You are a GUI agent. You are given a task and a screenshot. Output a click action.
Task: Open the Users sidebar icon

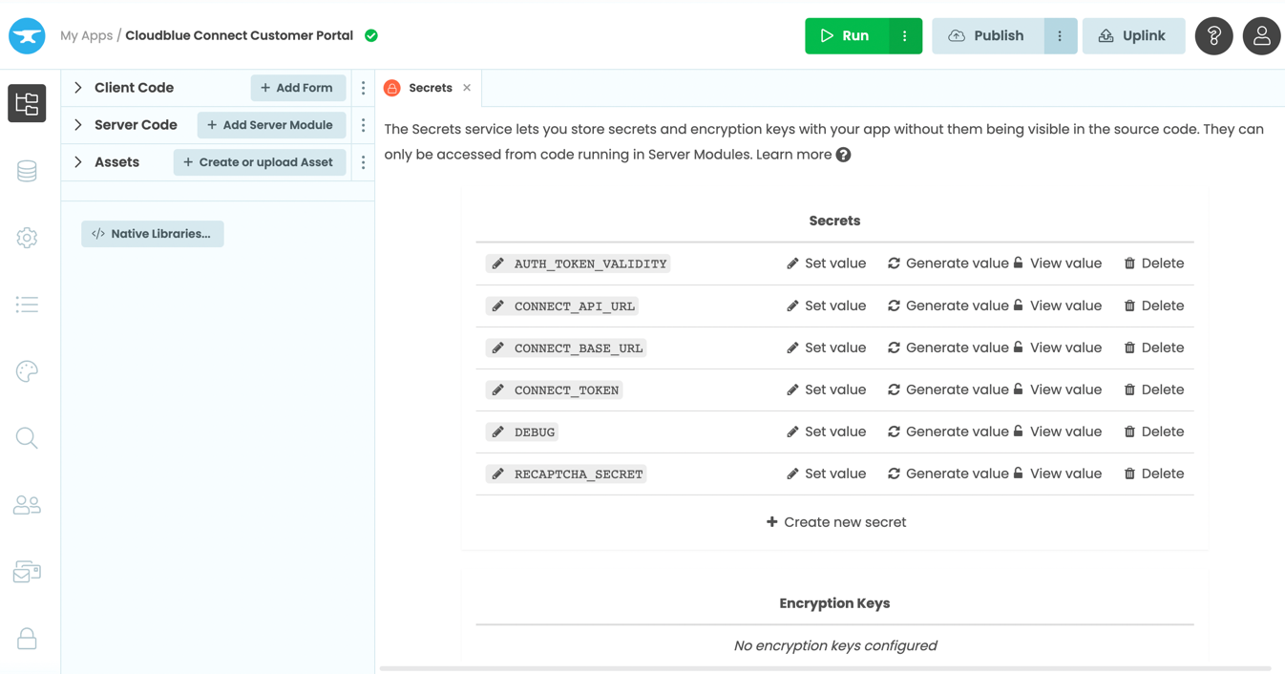pyautogui.click(x=27, y=505)
